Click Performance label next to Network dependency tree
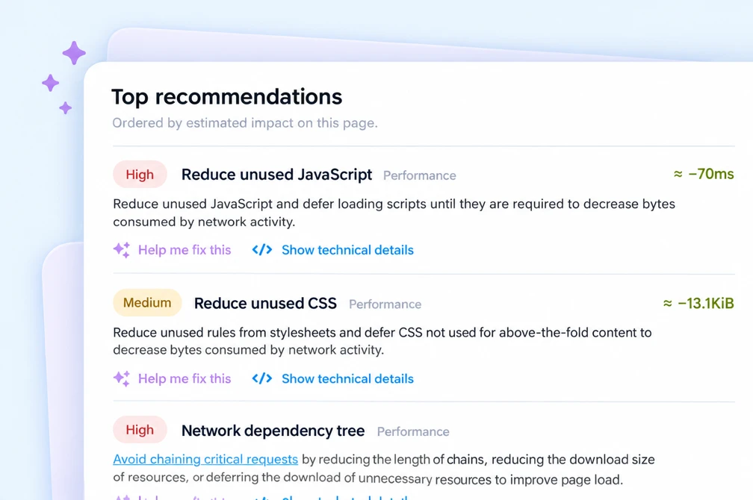Image resolution: width=753 pixels, height=500 pixels. (x=413, y=432)
